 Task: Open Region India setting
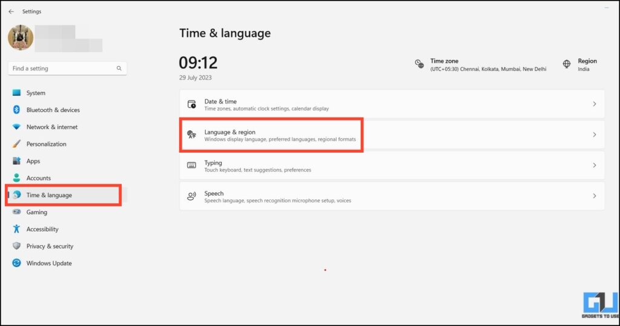pos(579,65)
